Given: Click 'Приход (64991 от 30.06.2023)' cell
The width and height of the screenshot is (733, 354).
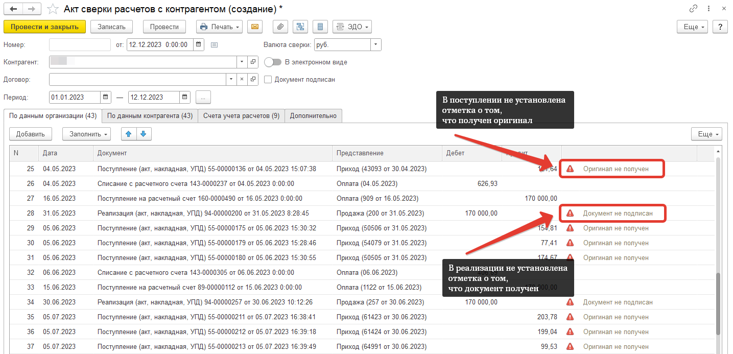Looking at the screenshot, I should 387,346.
